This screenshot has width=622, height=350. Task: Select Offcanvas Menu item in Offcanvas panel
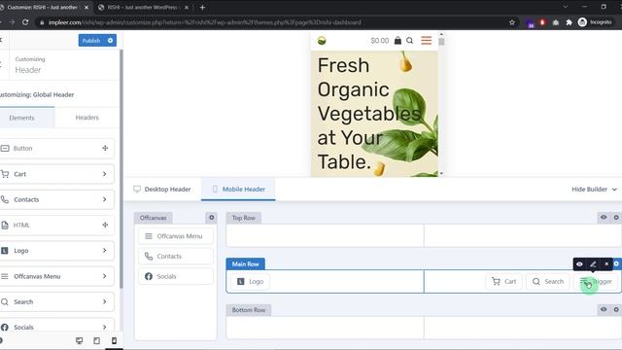coord(176,236)
